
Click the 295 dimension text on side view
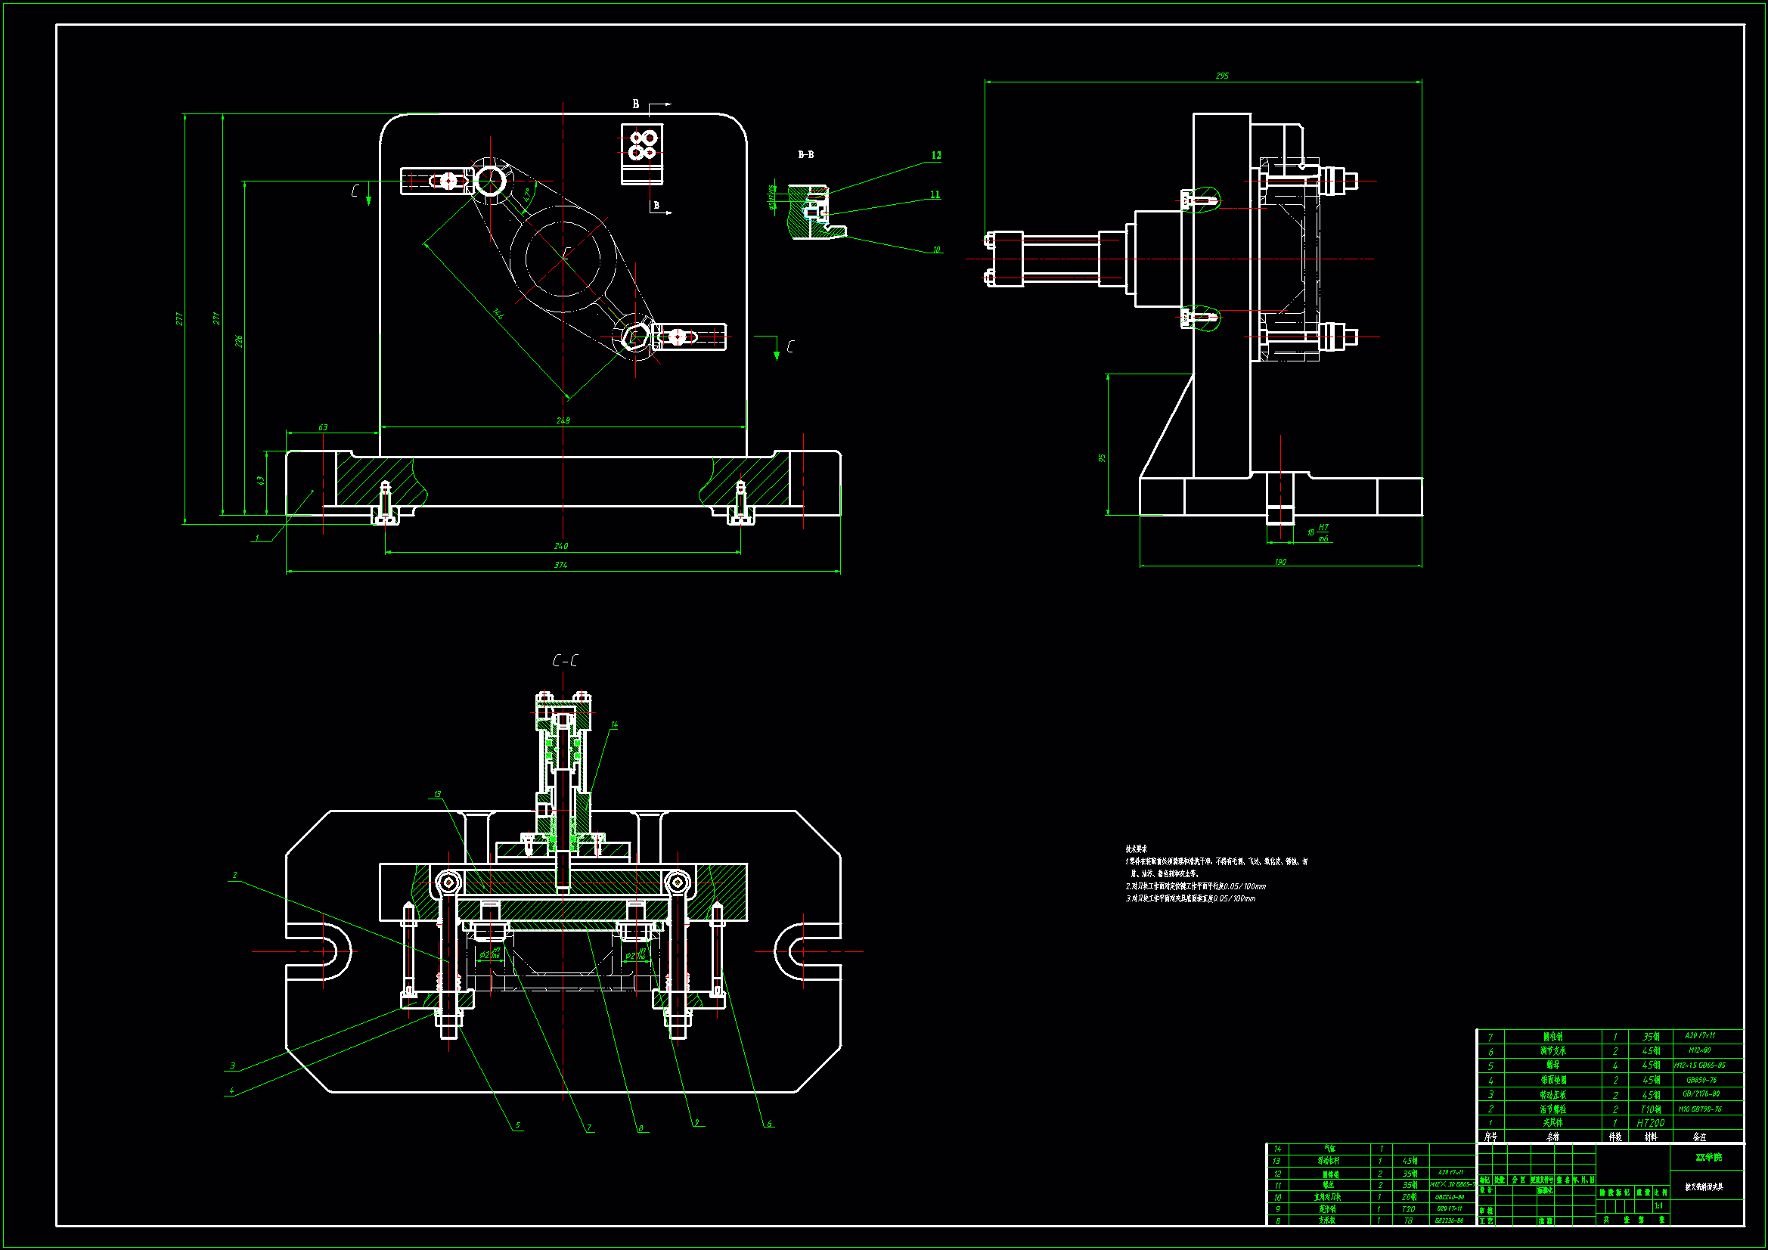pyautogui.click(x=1222, y=76)
